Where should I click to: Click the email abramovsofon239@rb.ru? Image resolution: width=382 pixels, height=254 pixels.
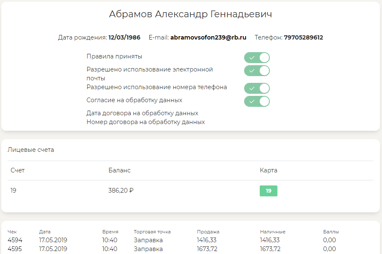pos(208,37)
